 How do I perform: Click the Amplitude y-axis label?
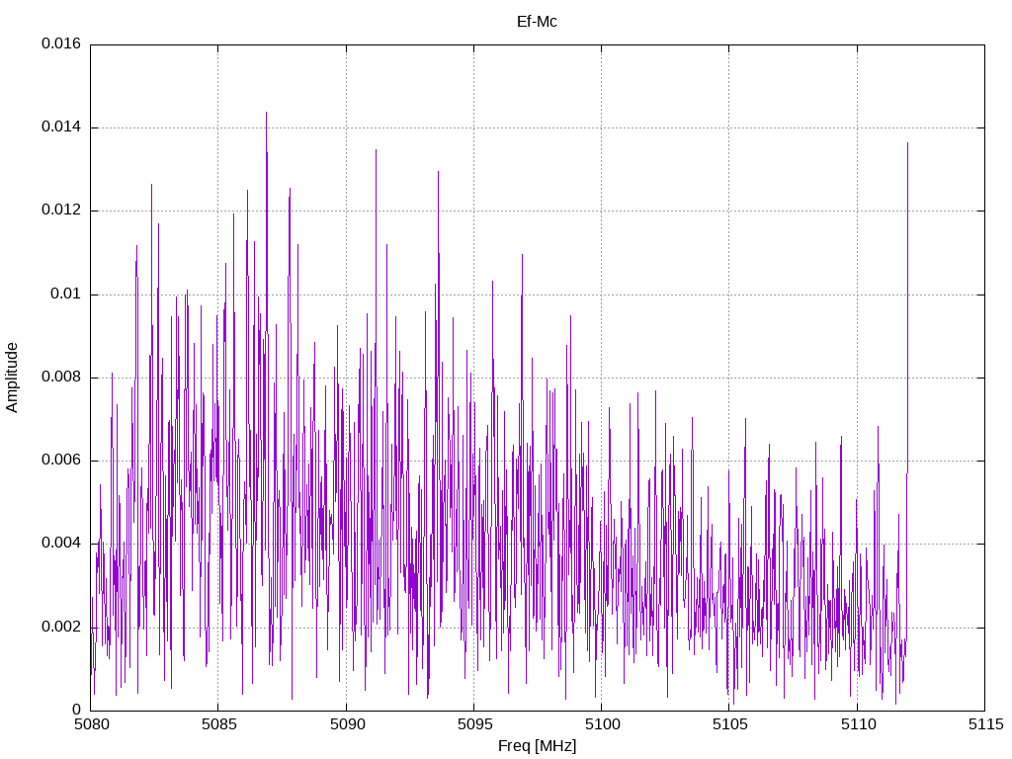click(12, 378)
